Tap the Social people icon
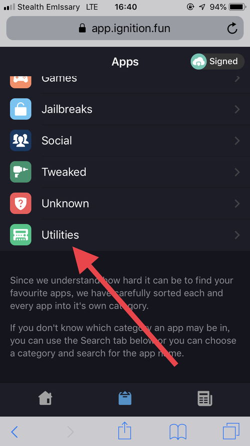The width and height of the screenshot is (250, 446). pos(20,140)
